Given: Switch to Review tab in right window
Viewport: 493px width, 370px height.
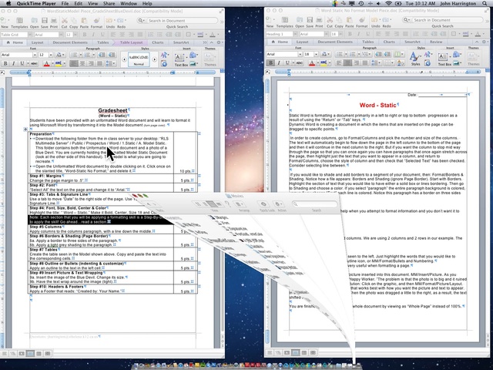Looking at the screenshot, I should tap(436, 42).
